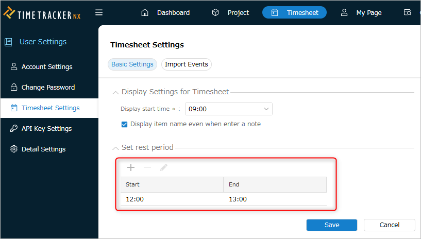Click the pencil edit icon
421x239 pixels.
(x=164, y=167)
